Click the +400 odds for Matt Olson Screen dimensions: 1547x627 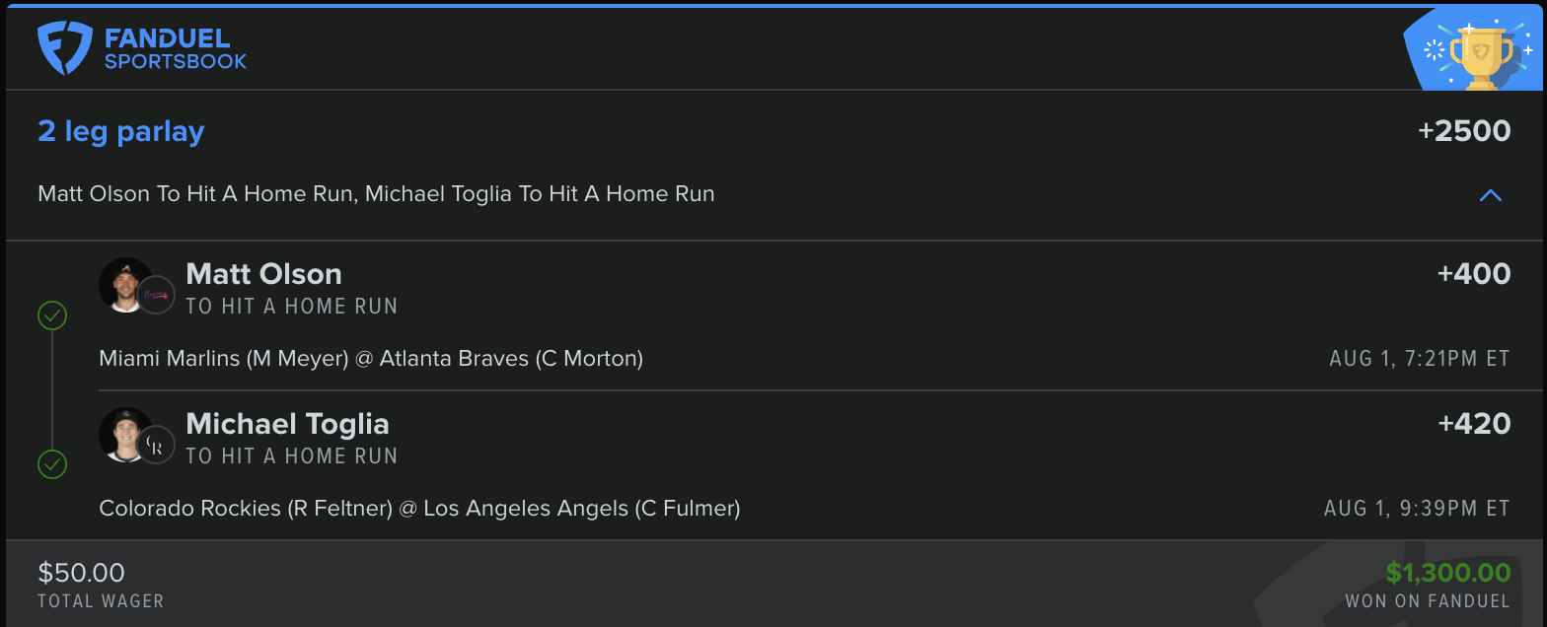[1474, 274]
